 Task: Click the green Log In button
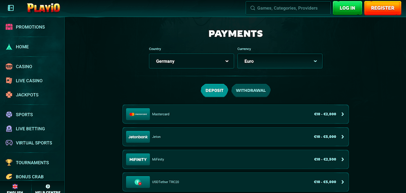coord(347,8)
